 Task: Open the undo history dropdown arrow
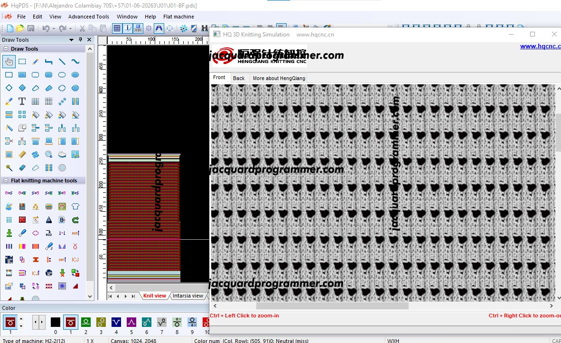(54, 28)
